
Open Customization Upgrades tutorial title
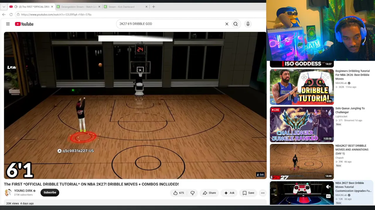pos(353,187)
